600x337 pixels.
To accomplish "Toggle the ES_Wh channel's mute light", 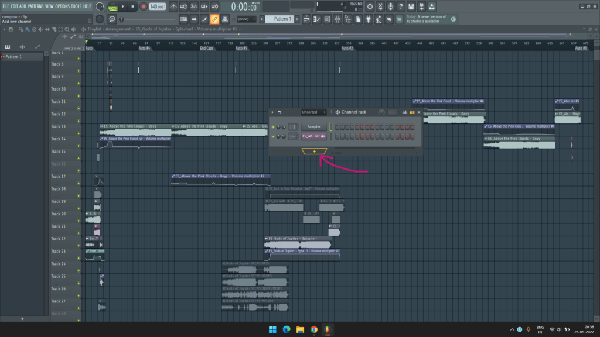I will (x=273, y=136).
